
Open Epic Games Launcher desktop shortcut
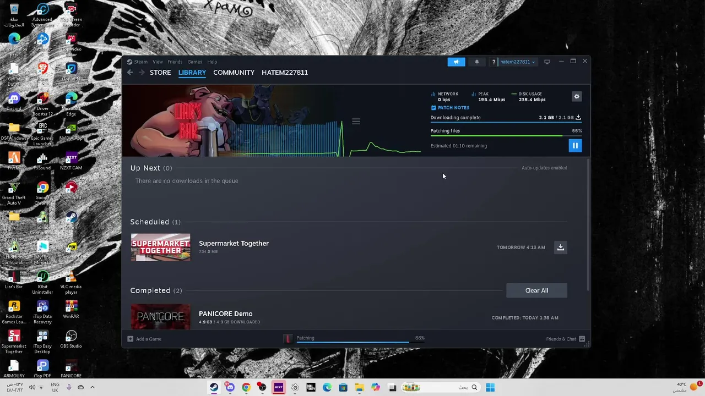[42, 132]
